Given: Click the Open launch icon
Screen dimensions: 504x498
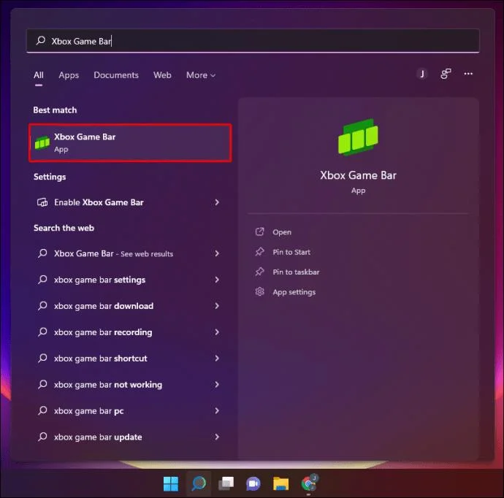Looking at the screenshot, I should click(x=260, y=231).
